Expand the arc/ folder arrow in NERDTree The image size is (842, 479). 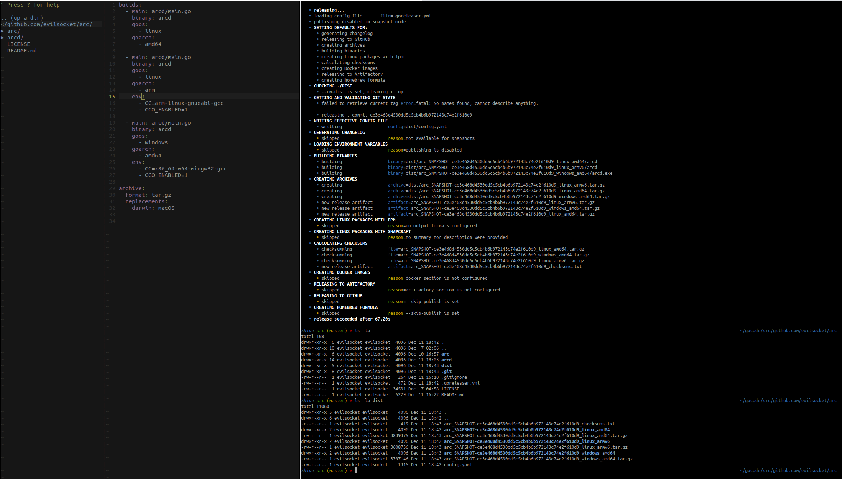tap(2, 31)
